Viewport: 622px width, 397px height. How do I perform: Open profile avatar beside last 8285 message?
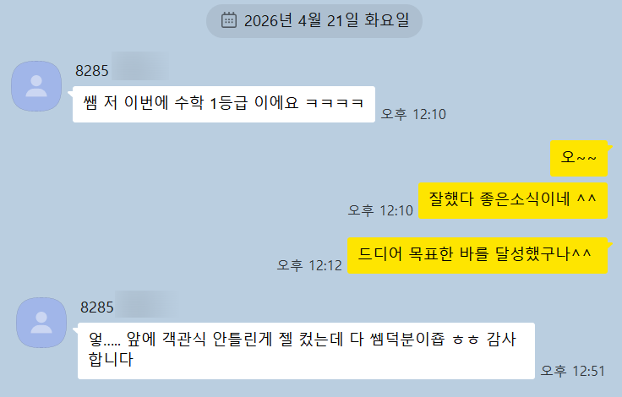pyautogui.click(x=41, y=323)
